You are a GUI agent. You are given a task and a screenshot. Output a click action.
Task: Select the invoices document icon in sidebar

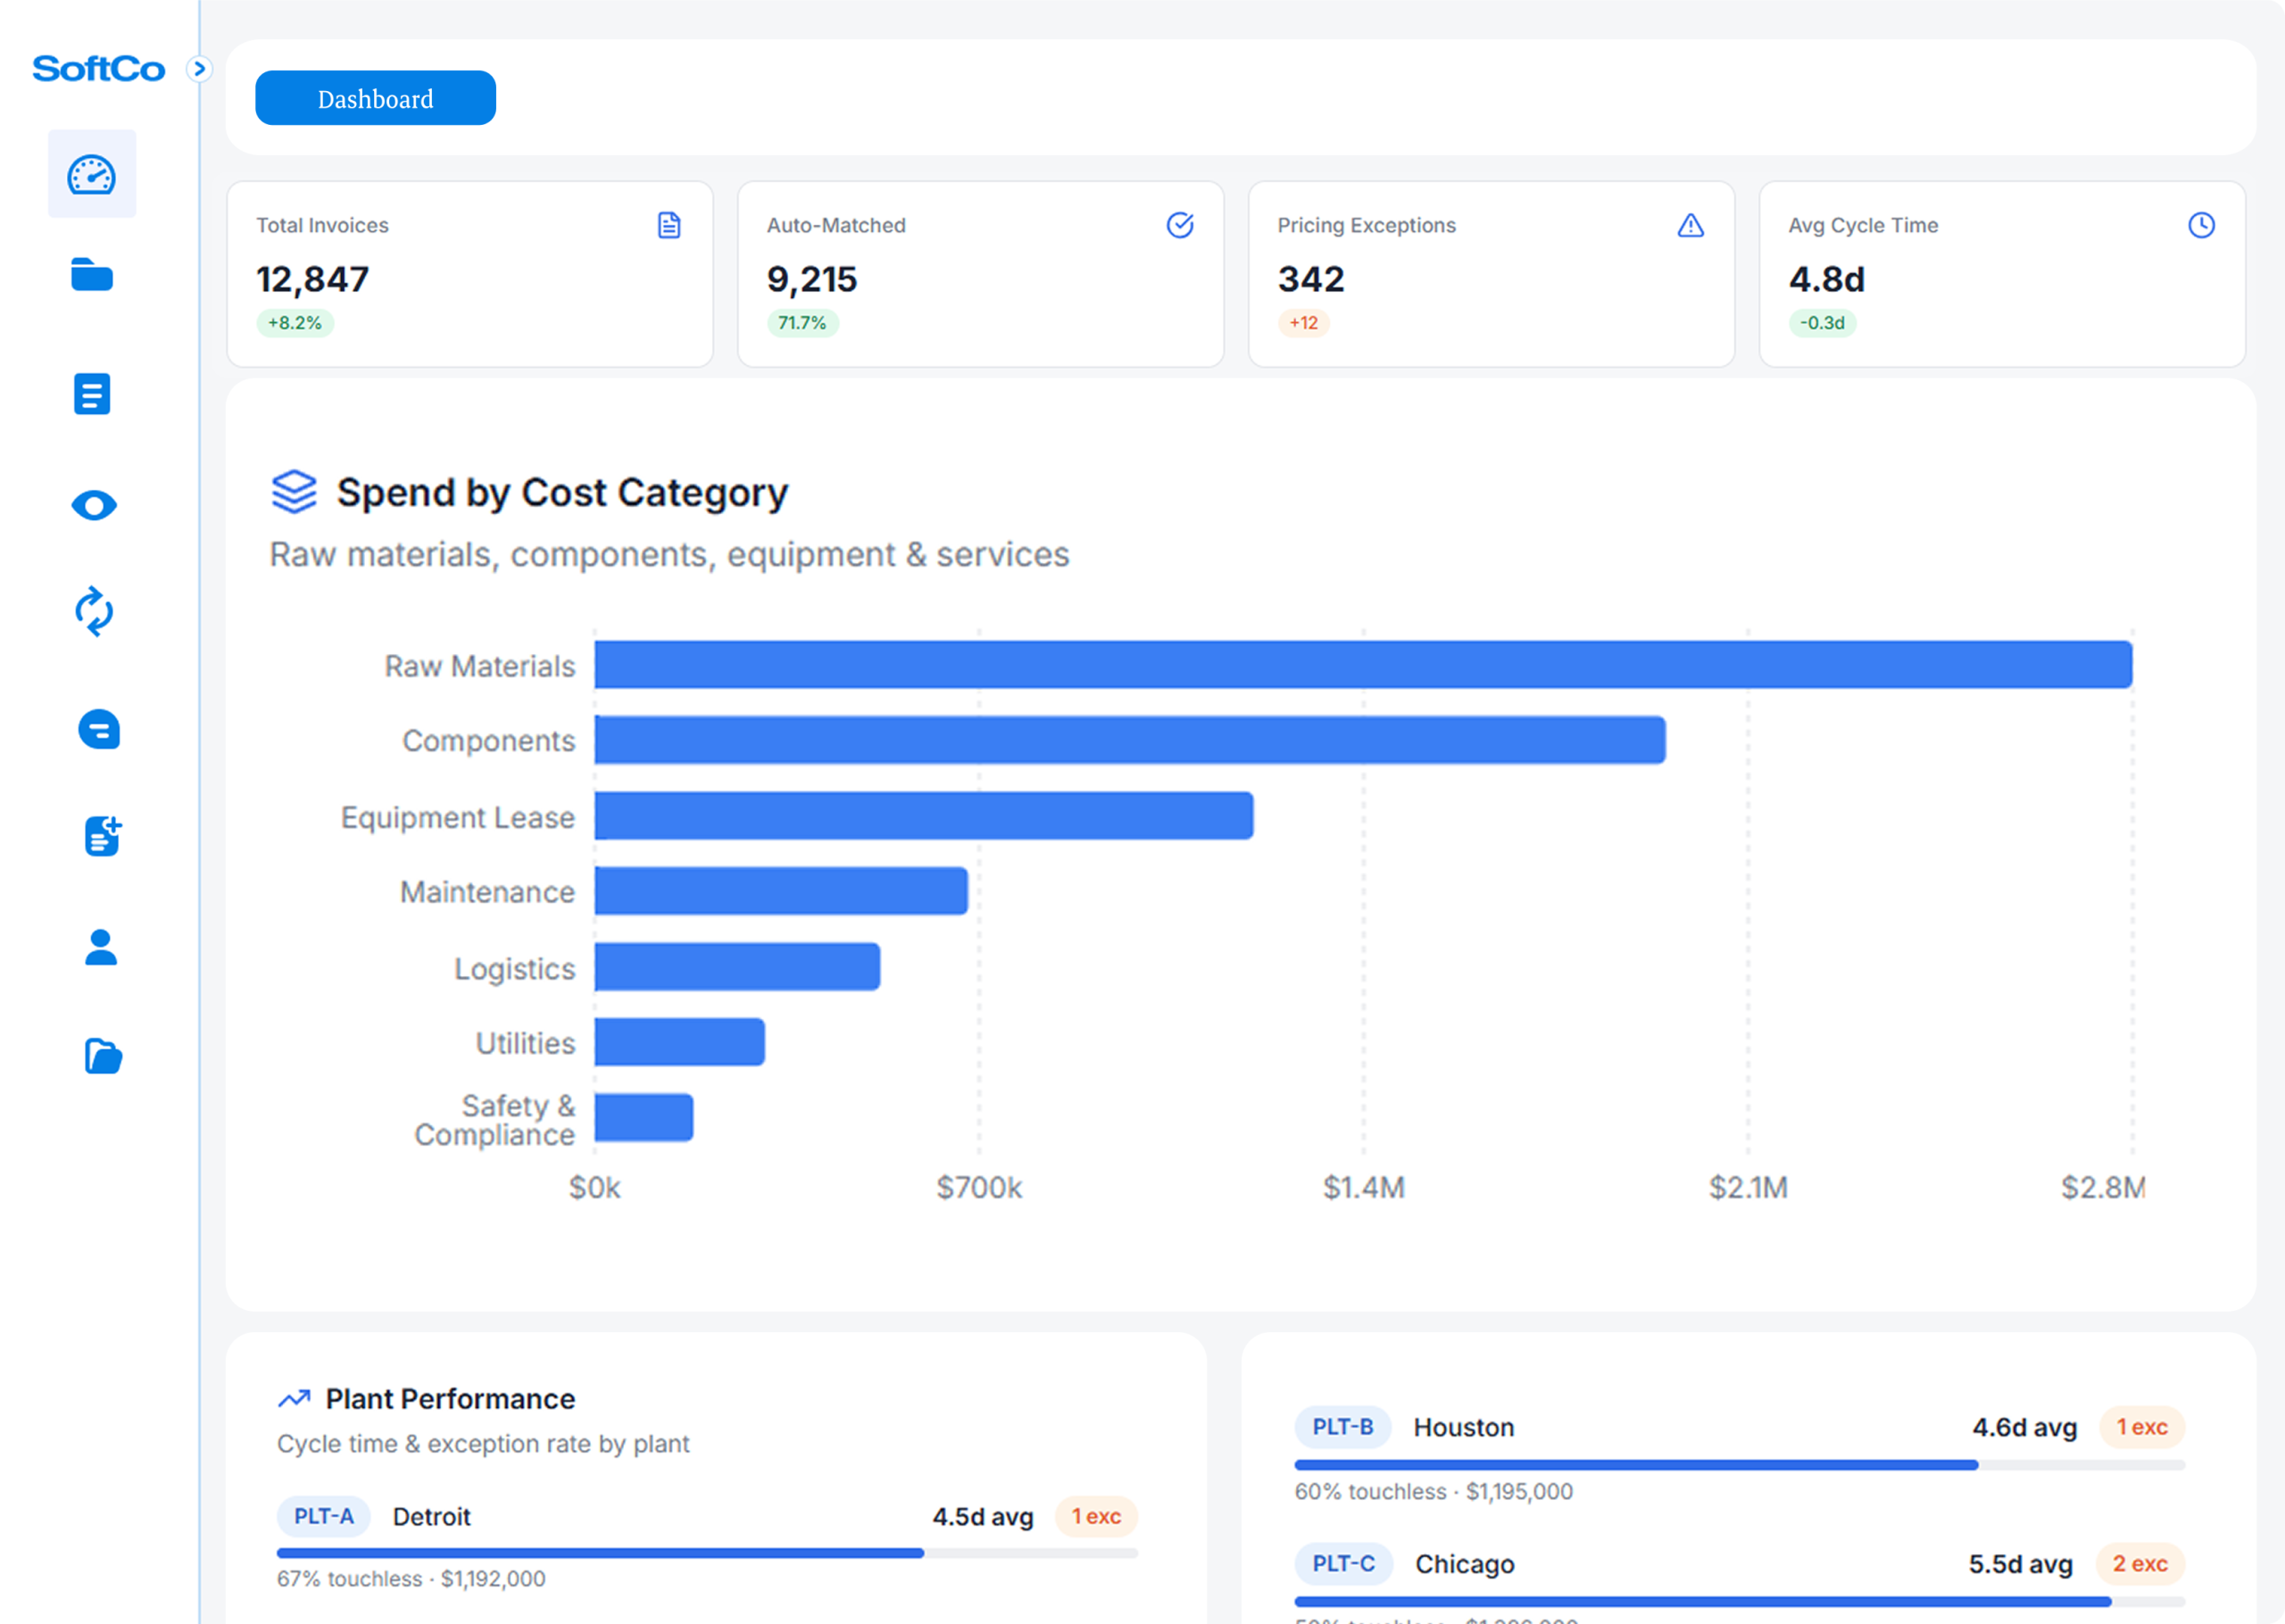click(x=92, y=394)
